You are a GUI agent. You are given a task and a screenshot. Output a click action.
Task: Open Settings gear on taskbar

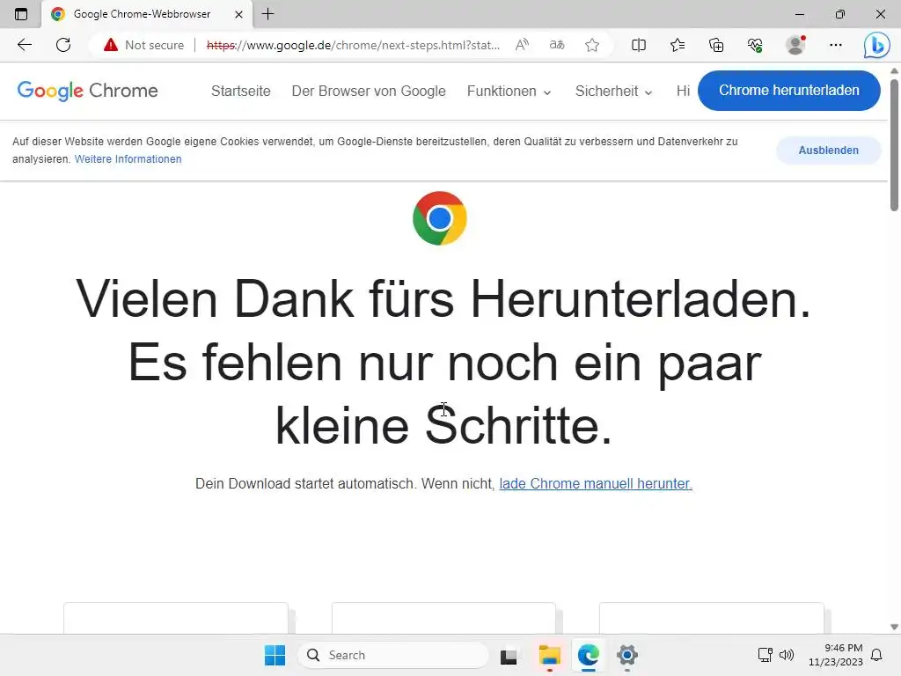(x=626, y=655)
